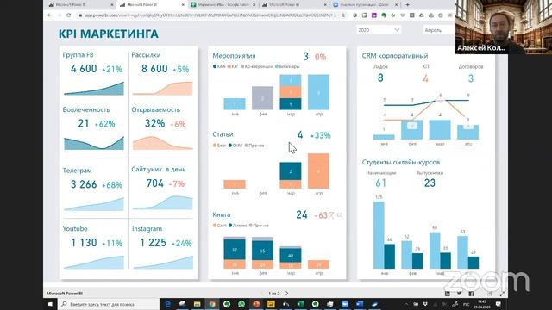Viewport: 552px width, 310px height.
Task: Click the Windows taskbar search box
Action: [x=109, y=304]
